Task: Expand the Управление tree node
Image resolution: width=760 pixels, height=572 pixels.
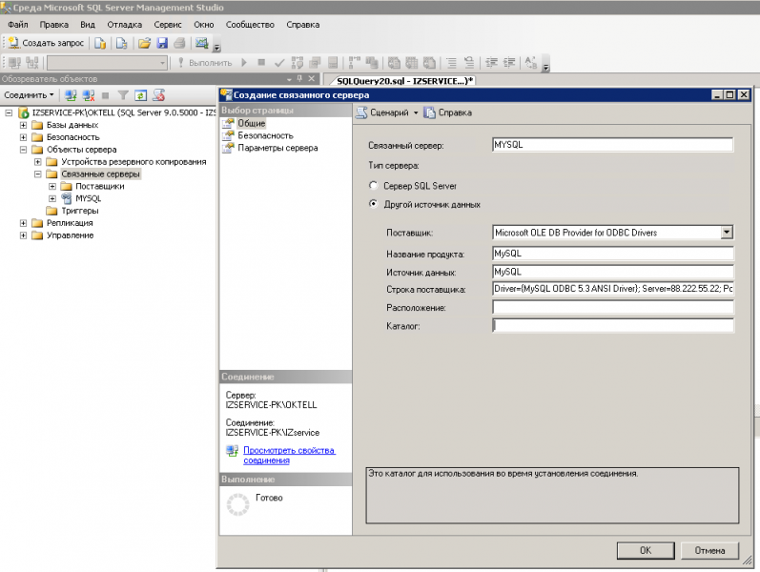Action: (x=23, y=235)
